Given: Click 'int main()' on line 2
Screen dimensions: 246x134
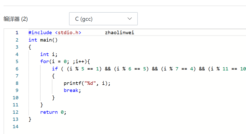Looking at the screenshot, I should (43, 40).
